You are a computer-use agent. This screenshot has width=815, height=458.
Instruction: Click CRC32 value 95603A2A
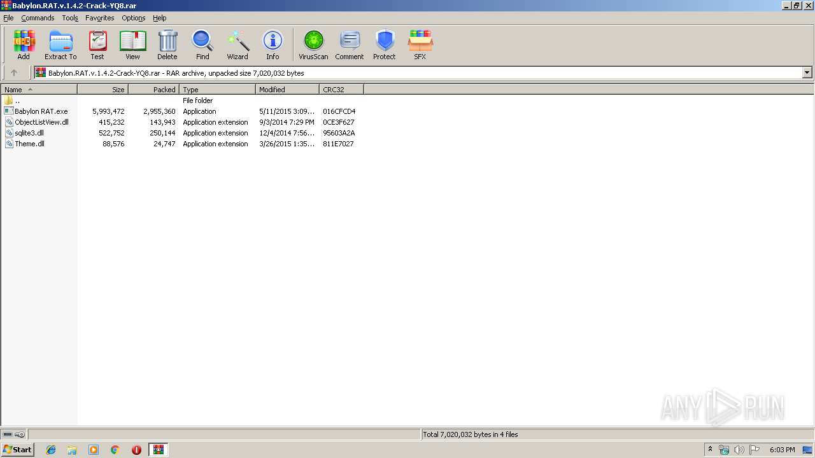pos(339,133)
